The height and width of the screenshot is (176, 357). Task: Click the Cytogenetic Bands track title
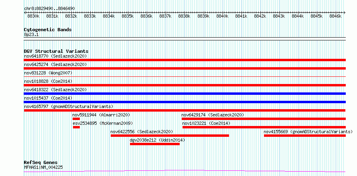click(48, 30)
